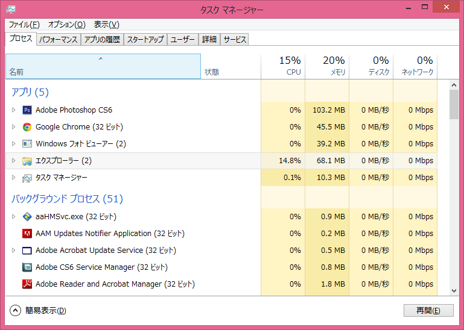Viewport: 464px width, 330px height.
Task: Switch to the ユーザー tab
Action: click(x=183, y=40)
